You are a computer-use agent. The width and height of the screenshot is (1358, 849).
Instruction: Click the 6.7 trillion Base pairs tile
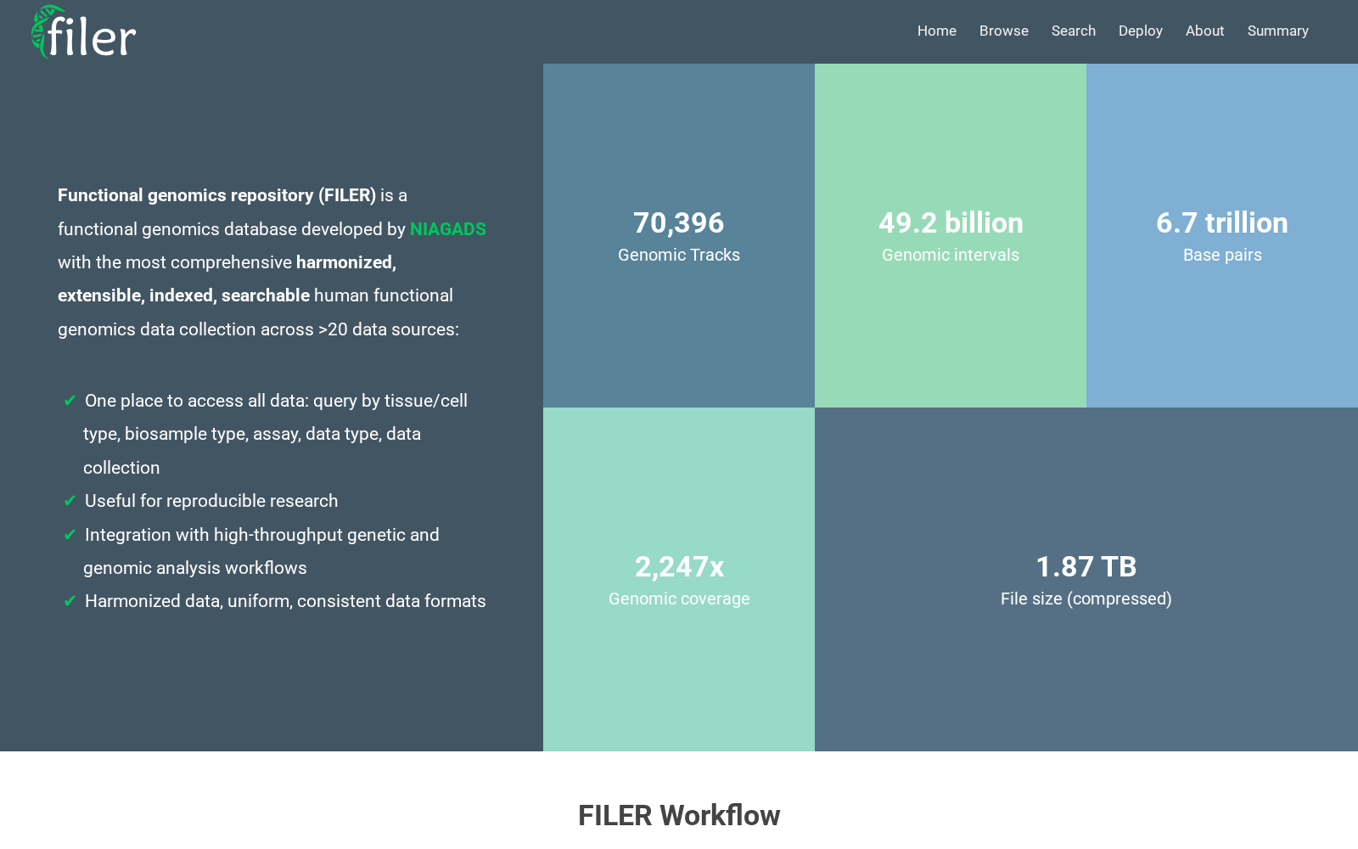pyautogui.click(x=1222, y=236)
